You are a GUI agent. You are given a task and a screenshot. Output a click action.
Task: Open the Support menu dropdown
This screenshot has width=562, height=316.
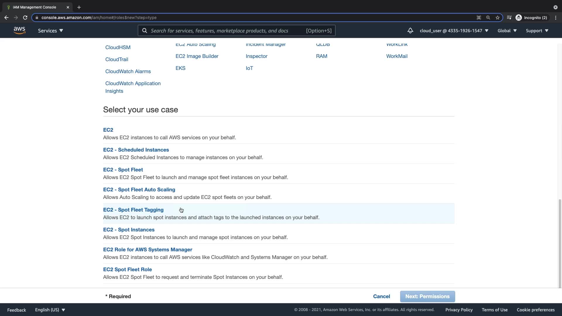pyautogui.click(x=537, y=30)
